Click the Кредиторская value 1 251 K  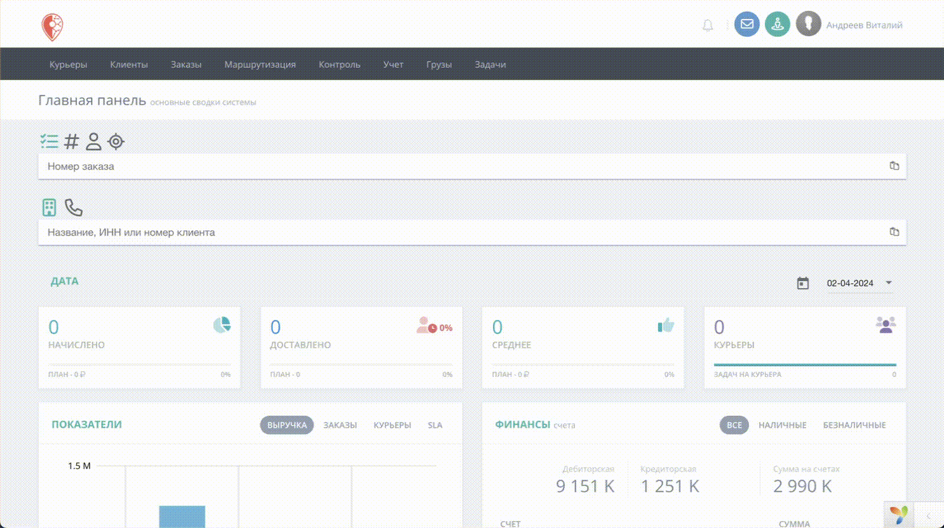click(670, 486)
